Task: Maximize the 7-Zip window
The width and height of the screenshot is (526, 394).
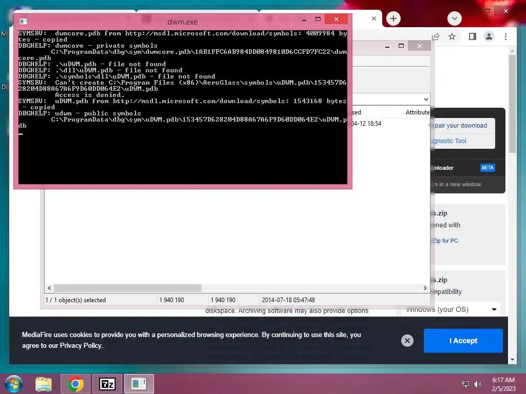Action: pos(401,46)
